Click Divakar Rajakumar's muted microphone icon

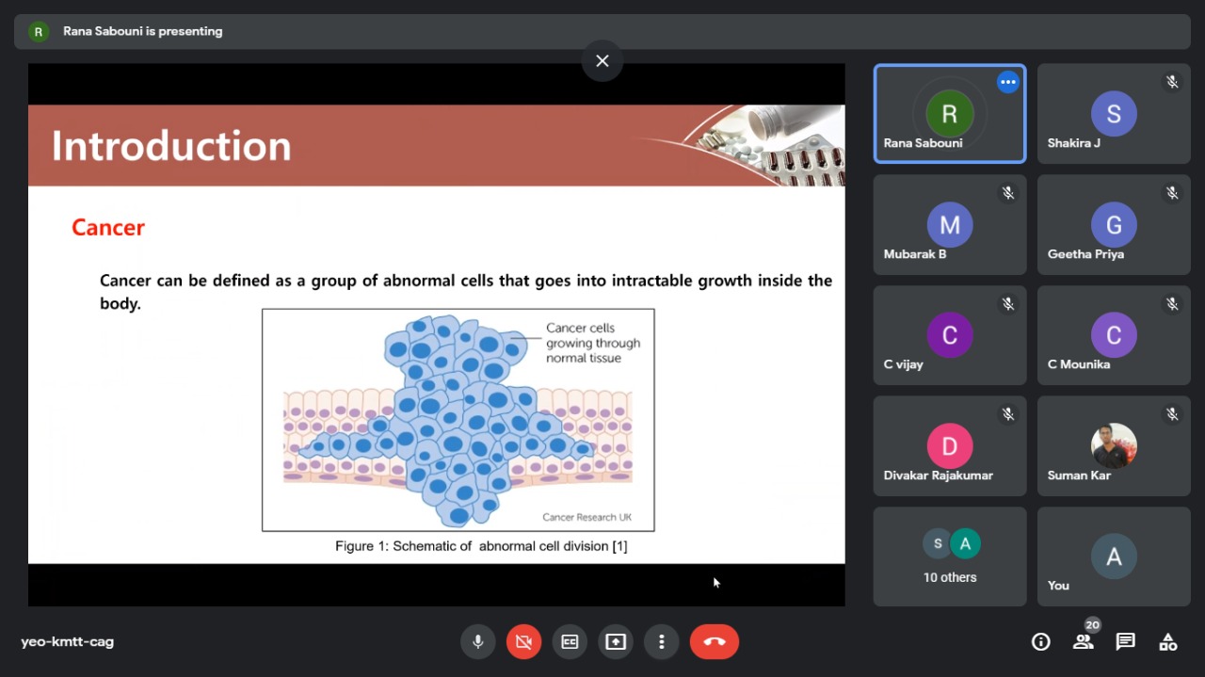(x=1008, y=413)
